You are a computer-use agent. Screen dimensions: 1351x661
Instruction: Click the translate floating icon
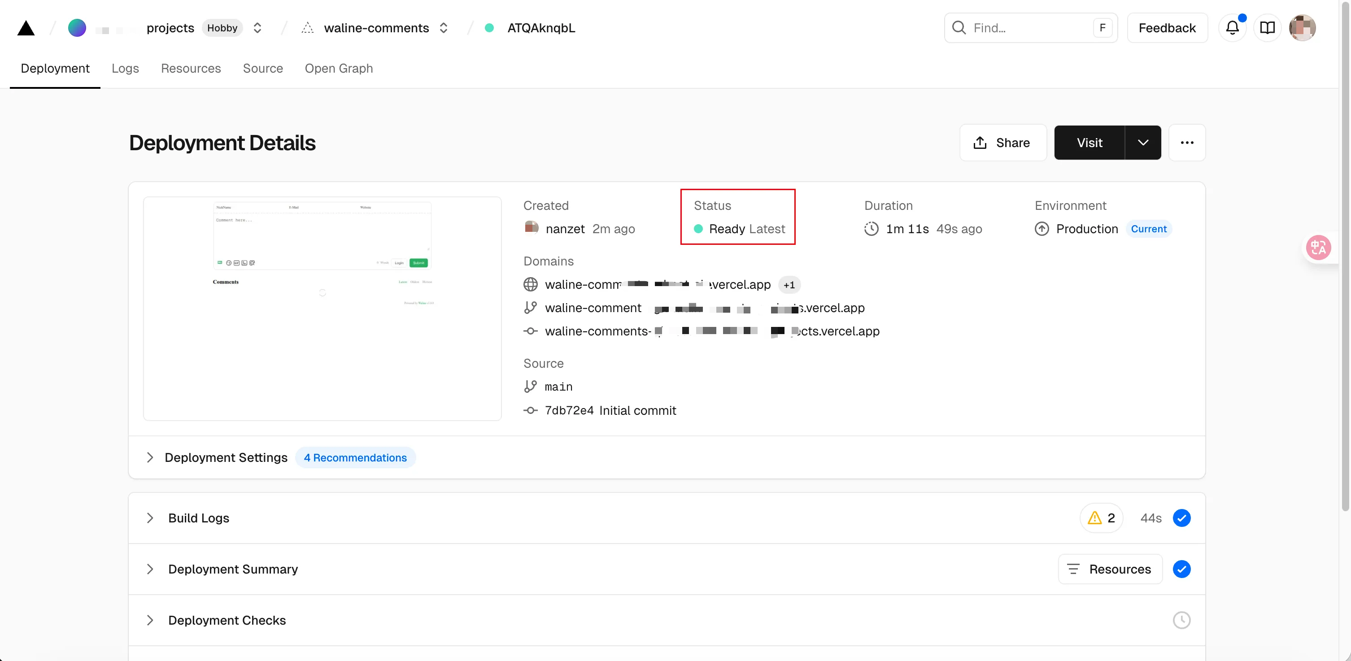[1318, 248]
